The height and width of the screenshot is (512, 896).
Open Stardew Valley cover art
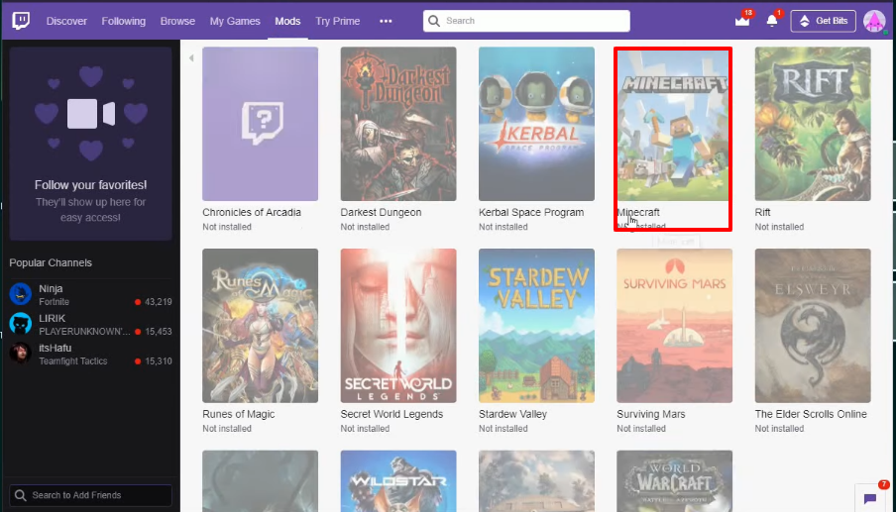tap(536, 326)
